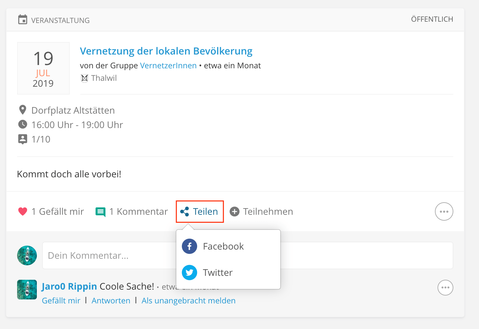This screenshot has height=329, width=479.
Task: Click the location pin icon
Action: [x=23, y=110]
